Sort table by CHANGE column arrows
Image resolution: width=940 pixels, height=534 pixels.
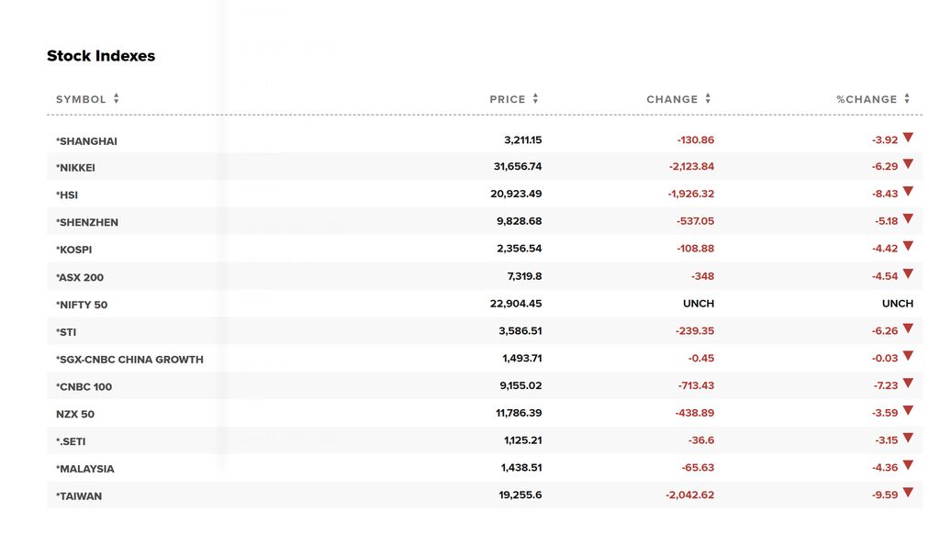pyautogui.click(x=708, y=99)
